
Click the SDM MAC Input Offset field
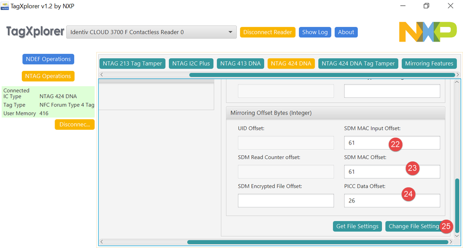392,143
